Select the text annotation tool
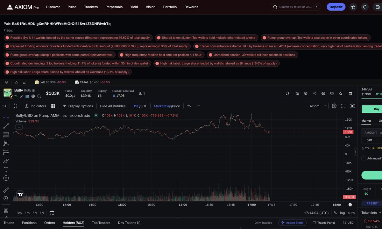 click(6, 169)
